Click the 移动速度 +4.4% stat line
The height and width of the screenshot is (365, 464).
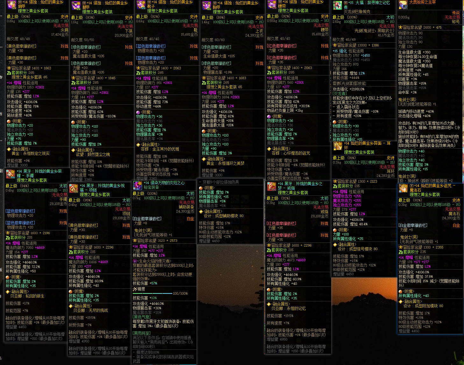(x=149, y=106)
